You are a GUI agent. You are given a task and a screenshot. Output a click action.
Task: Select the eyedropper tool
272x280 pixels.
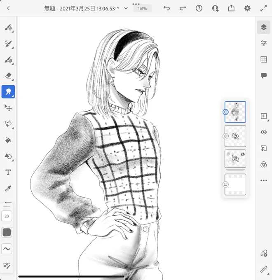coord(8,188)
